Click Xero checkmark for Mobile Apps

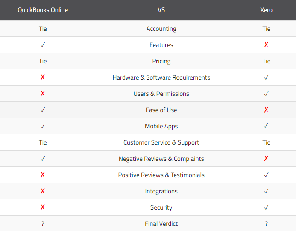266,126
